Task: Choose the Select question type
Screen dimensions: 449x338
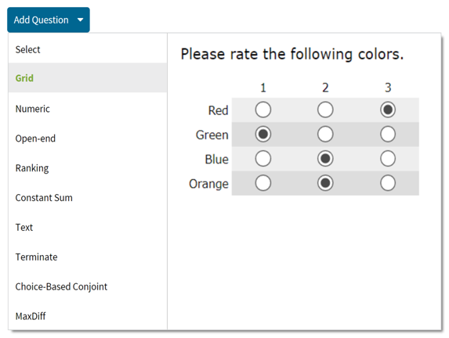Action: click(87, 49)
